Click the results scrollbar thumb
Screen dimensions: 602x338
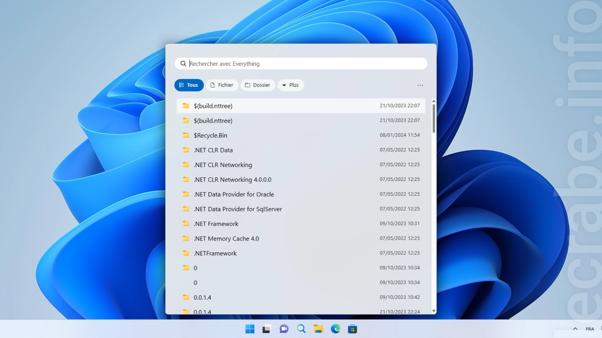(434, 118)
